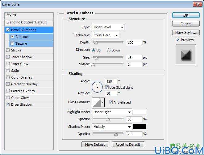The height and width of the screenshot is (155, 204).
Task: Click the angle dial light control
Action: coord(97,87)
